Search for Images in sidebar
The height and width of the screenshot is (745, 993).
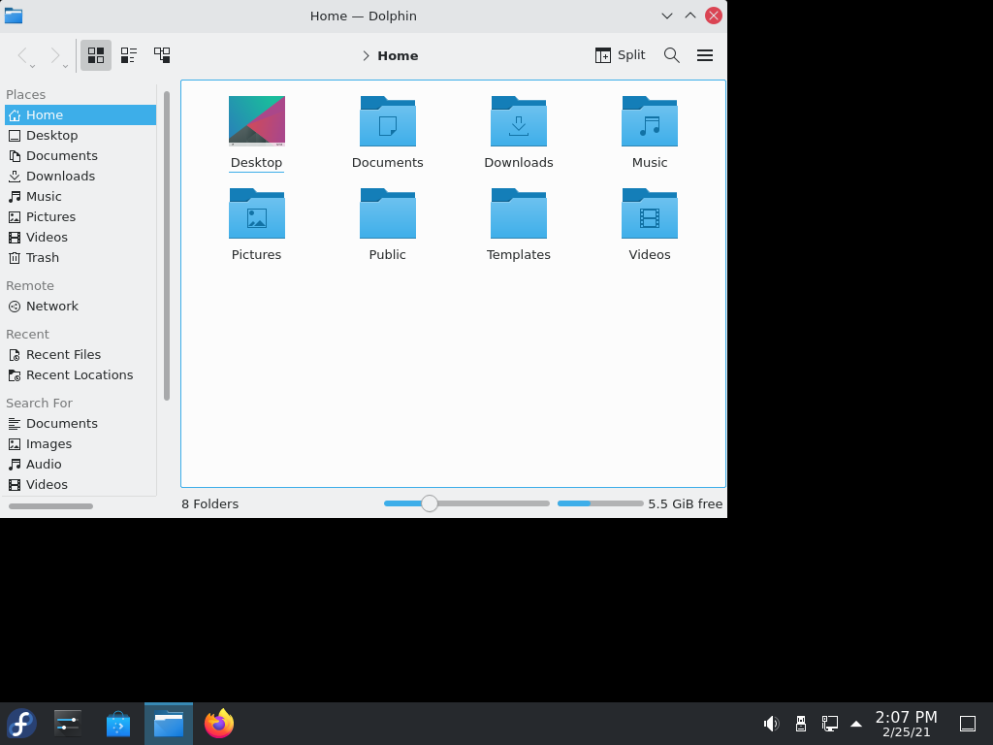[x=80, y=443]
